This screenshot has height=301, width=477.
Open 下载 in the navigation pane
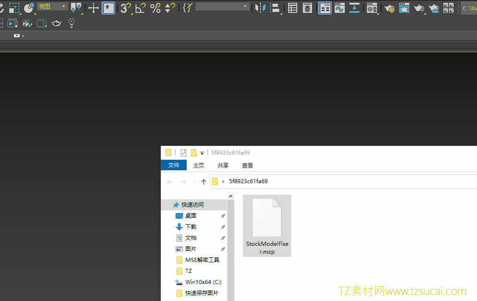191,227
